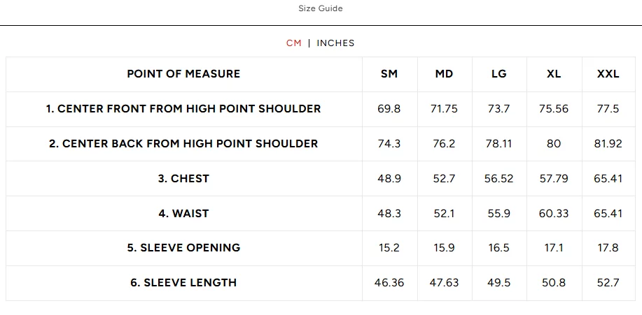Image resolution: width=642 pixels, height=315 pixels.
Task: Click the Sleeve Length row label
Action: click(183, 283)
